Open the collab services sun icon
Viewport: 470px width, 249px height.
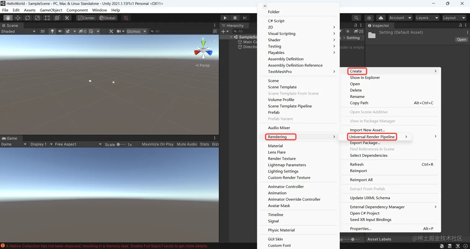pos(369,18)
